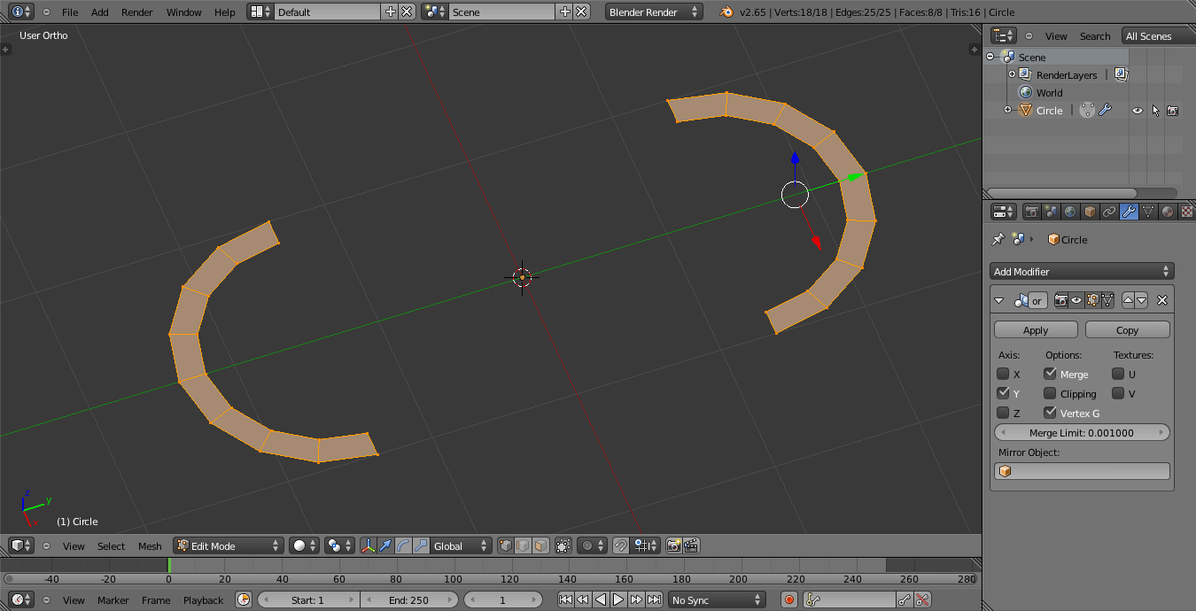Image resolution: width=1196 pixels, height=611 pixels.
Task: Open the Select menu in 3D header
Action: tap(111, 545)
